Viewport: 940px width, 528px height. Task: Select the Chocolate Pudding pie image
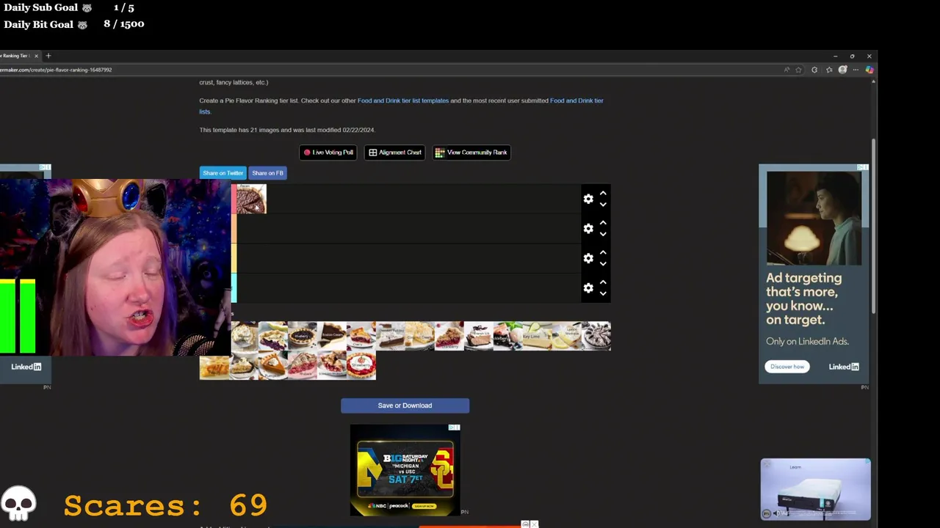pyautogui.click(x=390, y=336)
